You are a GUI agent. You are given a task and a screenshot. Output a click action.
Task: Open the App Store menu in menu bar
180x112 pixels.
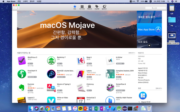(x=11, y=1)
